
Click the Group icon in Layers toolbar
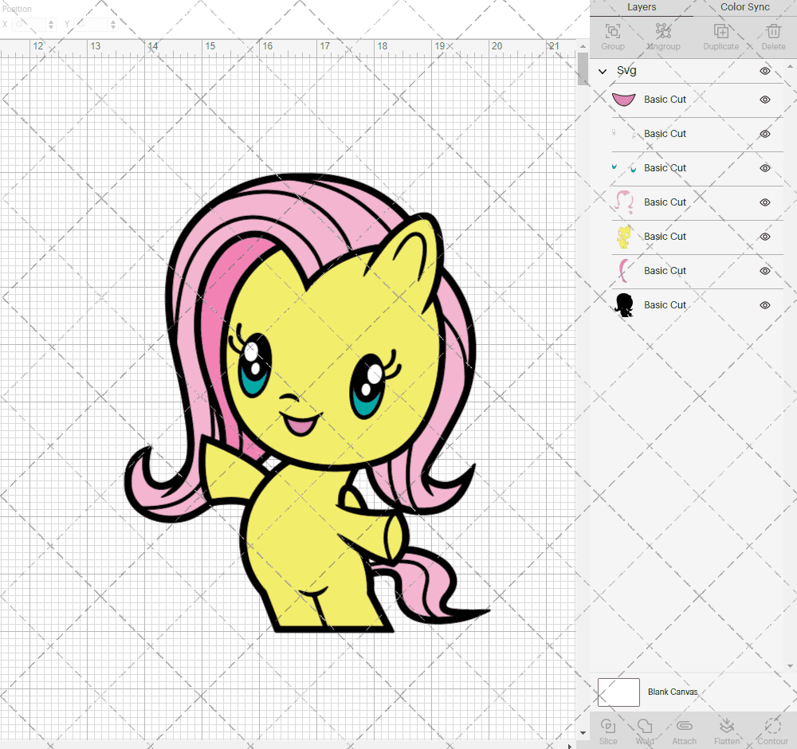pos(612,32)
